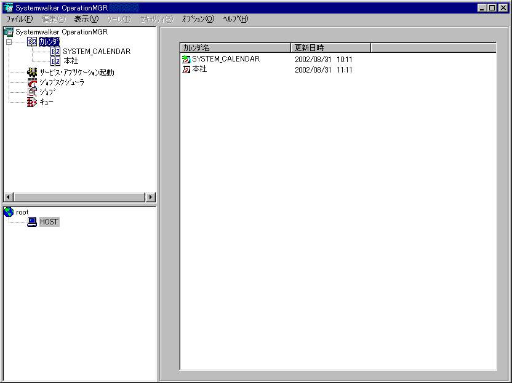Click the 本社 calendar icon in the list pane
Screen dimensions: 512x383
[186, 69]
